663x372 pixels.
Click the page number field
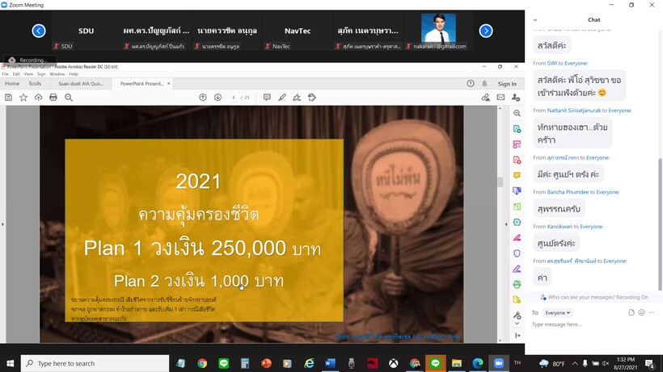click(x=234, y=98)
